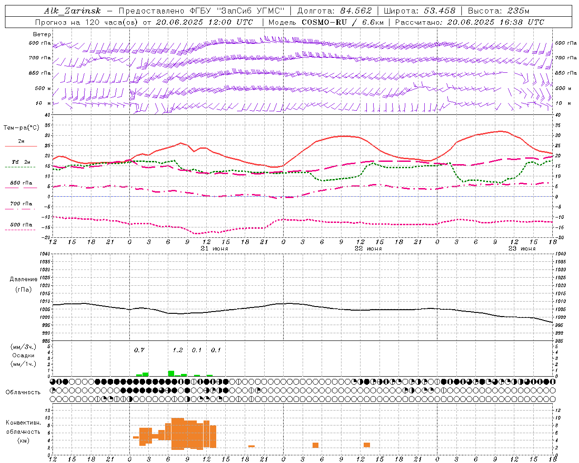This screenshot has height=463, width=579.
Task: Click the computed time 20.06.2025 16:38 UTC
Action: coord(495,22)
